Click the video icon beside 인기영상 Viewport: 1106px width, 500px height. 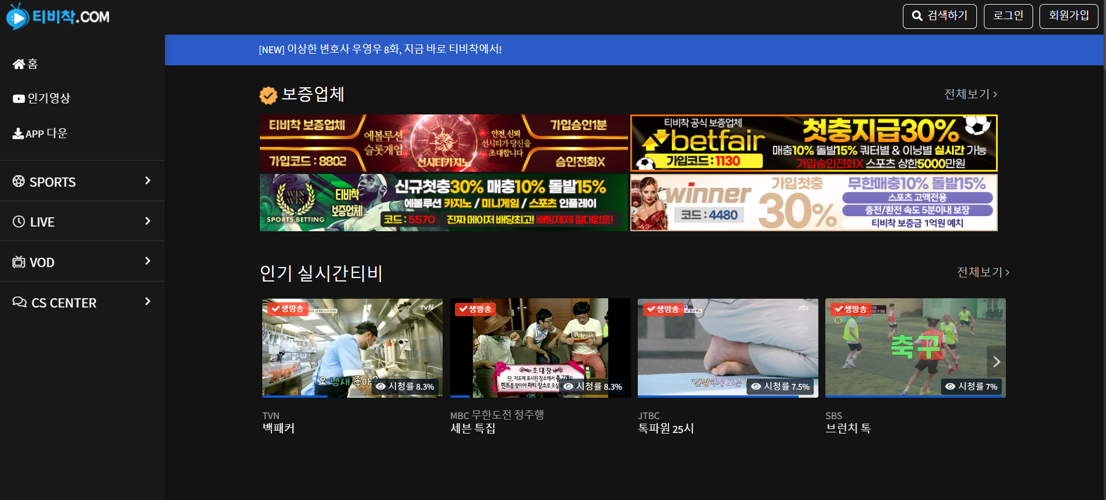pyautogui.click(x=19, y=99)
